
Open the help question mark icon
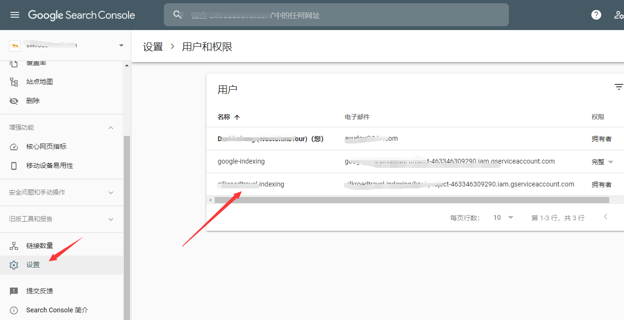(x=596, y=15)
